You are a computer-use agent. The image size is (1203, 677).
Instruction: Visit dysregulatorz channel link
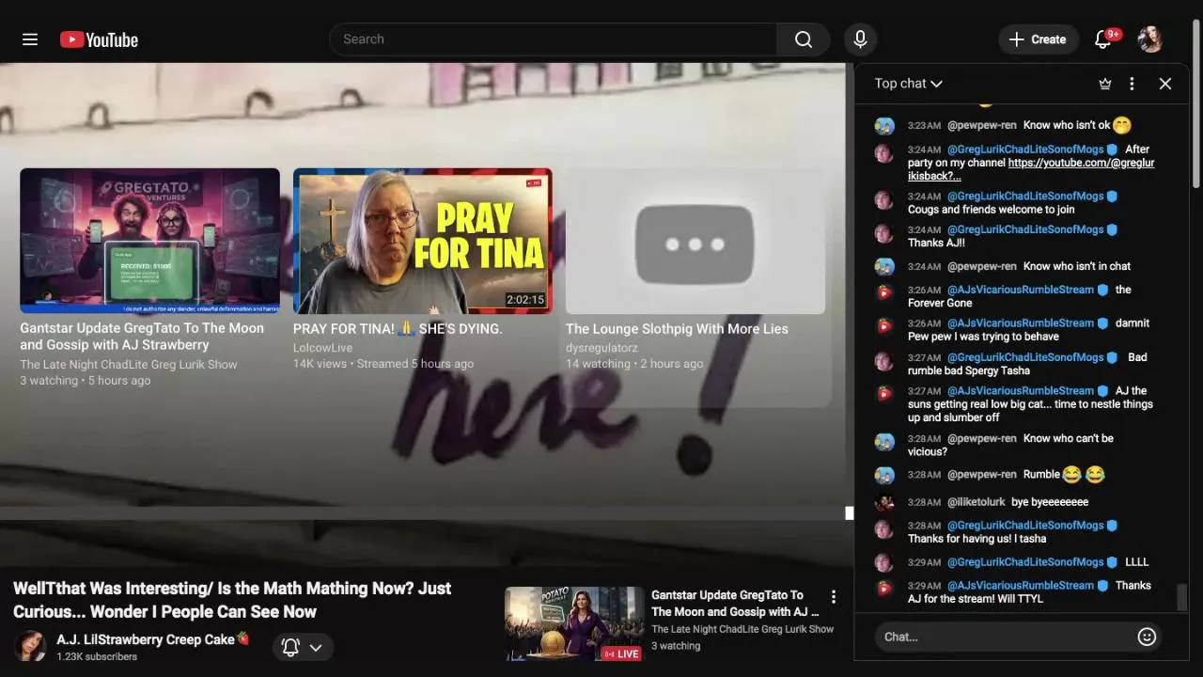(601, 348)
